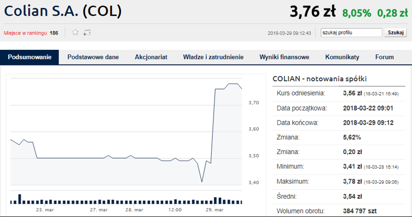Select the 27. mar date label on axis

pos(99,210)
